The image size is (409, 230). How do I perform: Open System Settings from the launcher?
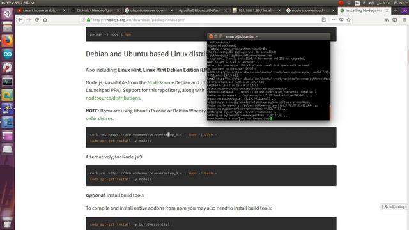pyautogui.click(x=7, y=68)
